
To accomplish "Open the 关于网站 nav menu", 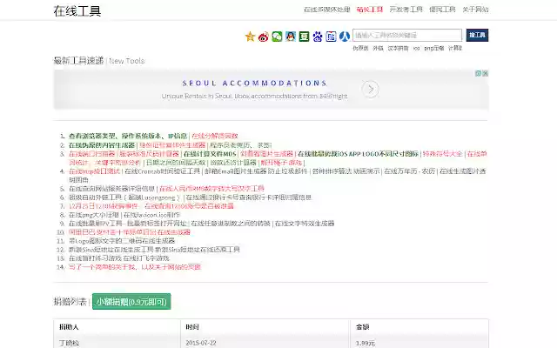I will (475, 10).
